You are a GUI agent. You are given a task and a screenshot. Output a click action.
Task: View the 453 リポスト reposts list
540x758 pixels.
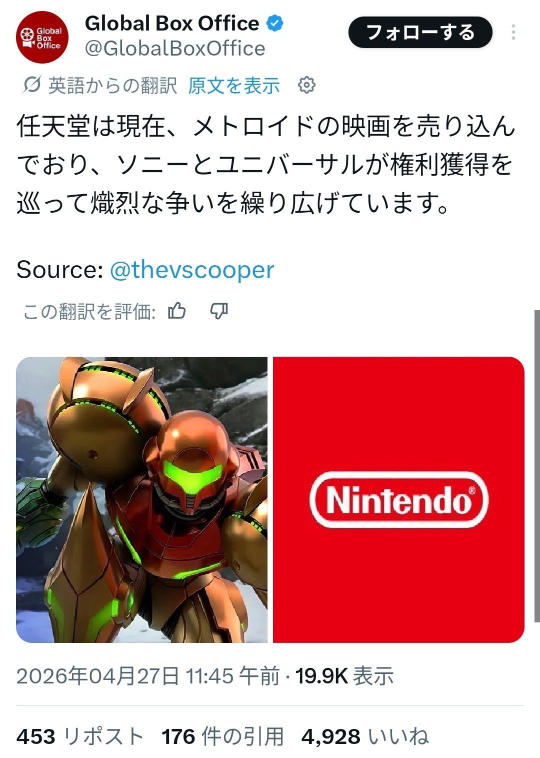(x=80, y=736)
